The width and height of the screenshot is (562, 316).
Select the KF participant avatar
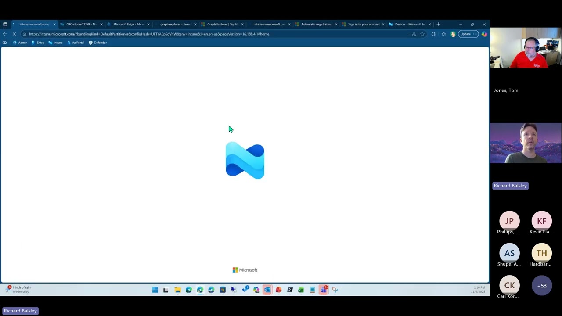coord(542,221)
